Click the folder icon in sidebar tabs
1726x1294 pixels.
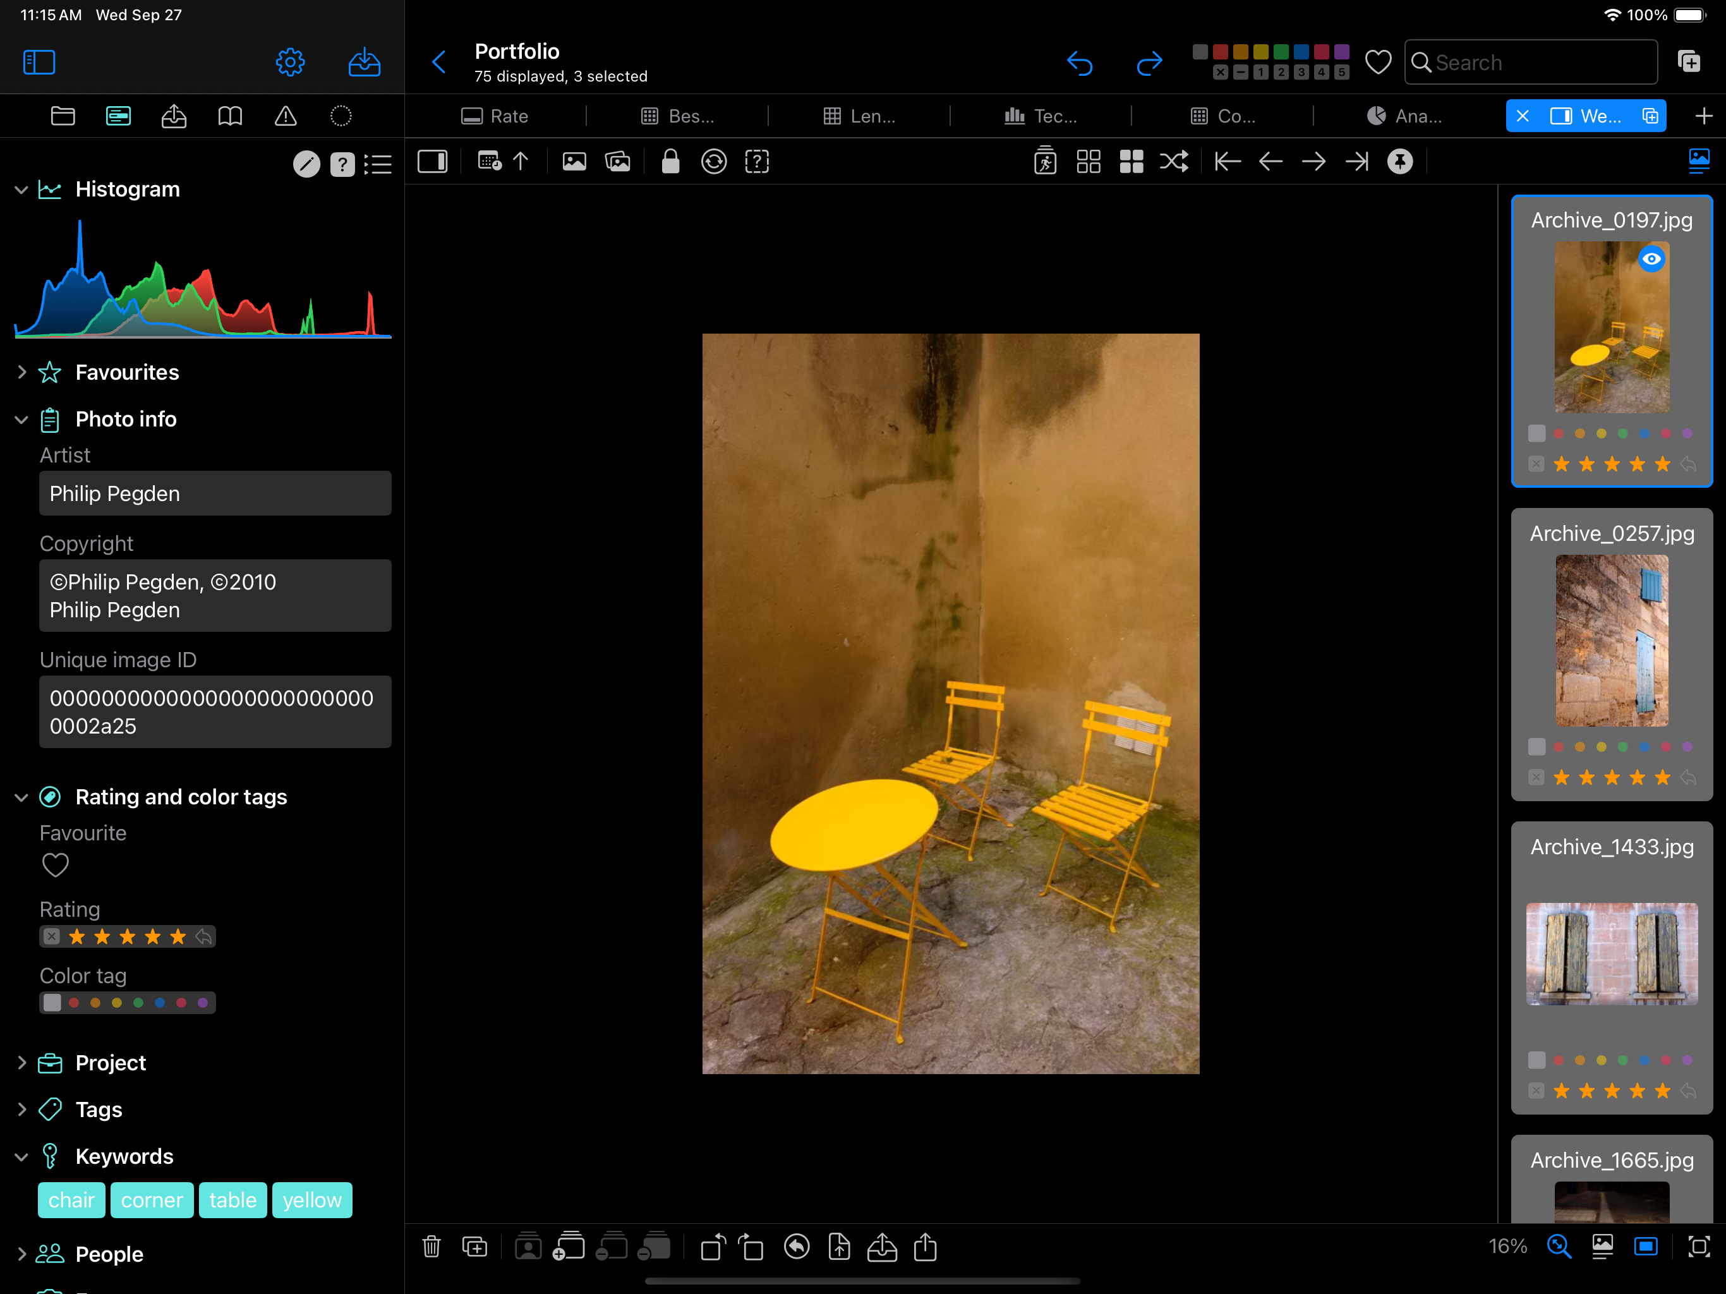click(63, 116)
